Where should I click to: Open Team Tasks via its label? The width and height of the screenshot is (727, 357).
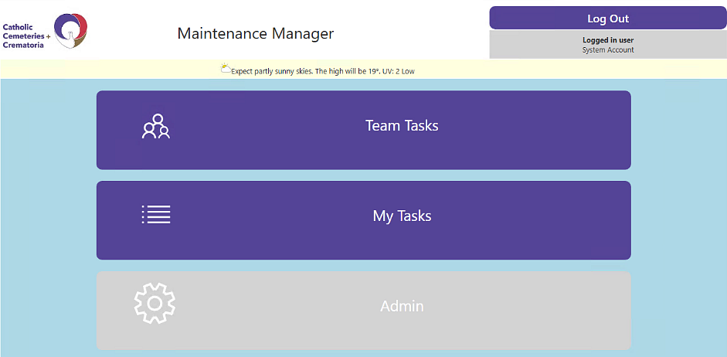(402, 126)
